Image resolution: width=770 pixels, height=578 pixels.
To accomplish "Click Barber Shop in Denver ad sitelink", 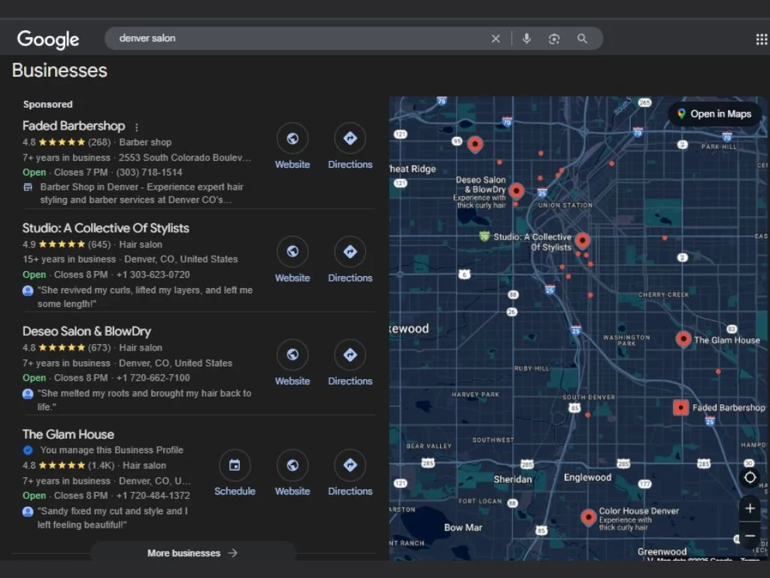I will click(141, 193).
